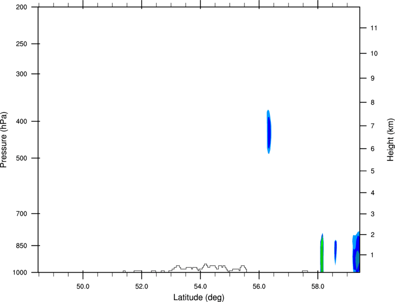The width and height of the screenshot is (395, 302).
Task: Click the 11 km height label
Action: 374,28
